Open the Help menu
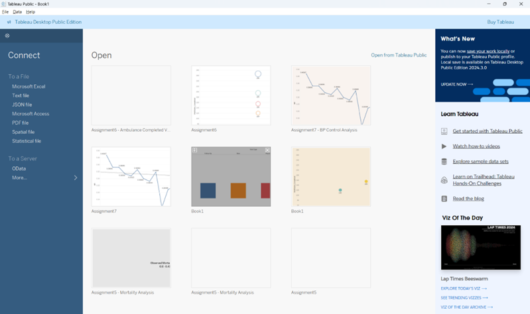This screenshot has width=530, height=314. pyautogui.click(x=31, y=12)
